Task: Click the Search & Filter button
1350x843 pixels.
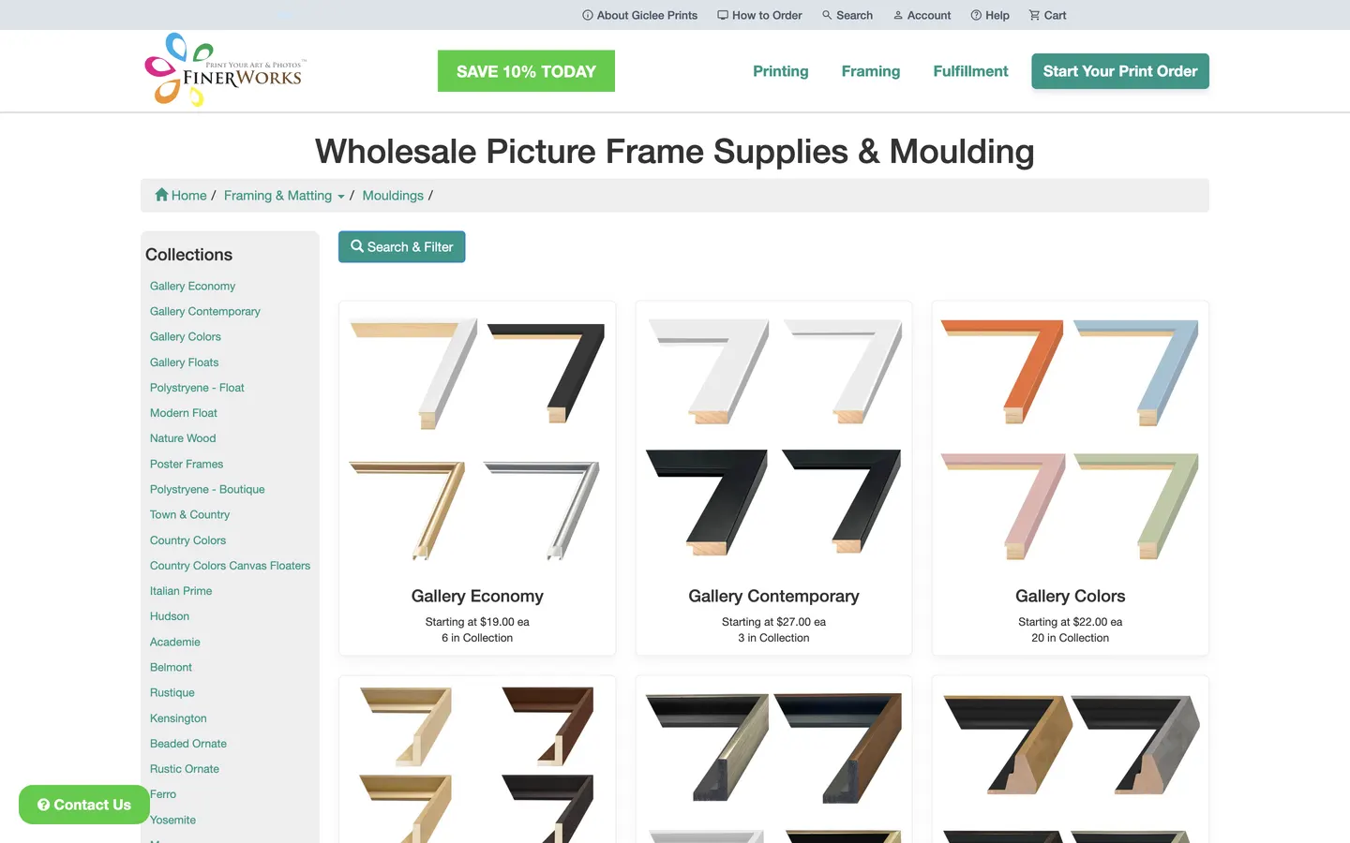Action: (x=401, y=246)
